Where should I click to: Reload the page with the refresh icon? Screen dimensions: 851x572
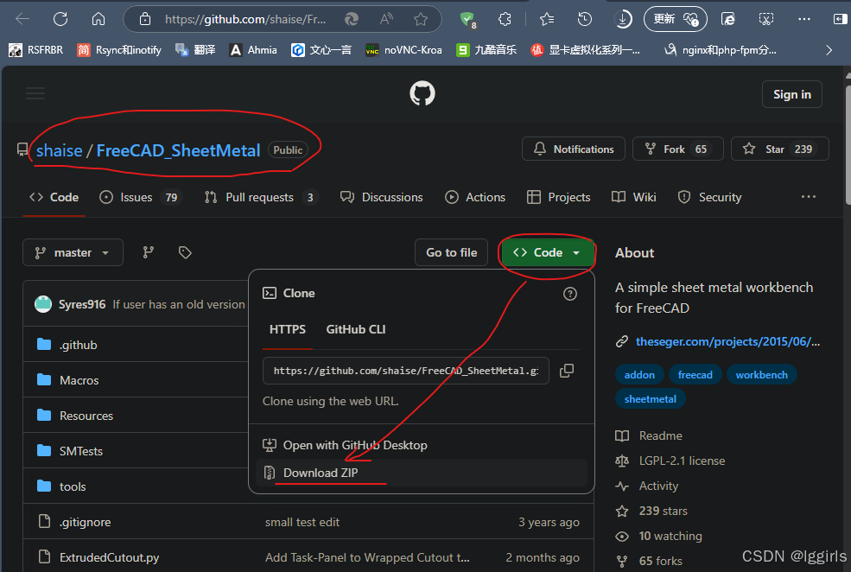(x=60, y=20)
